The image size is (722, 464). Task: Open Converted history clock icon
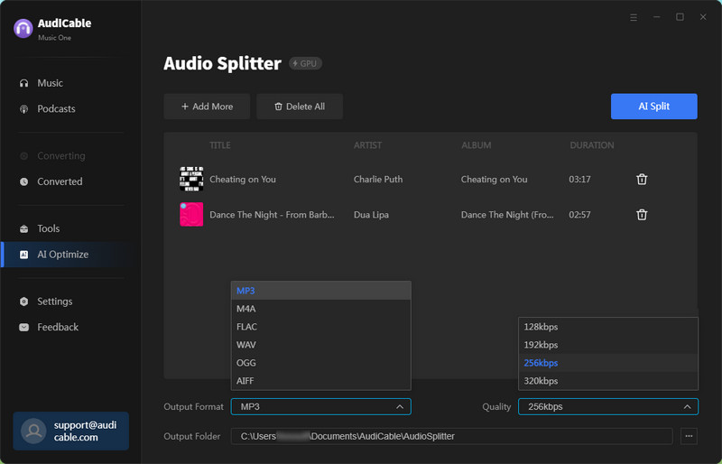[24, 182]
